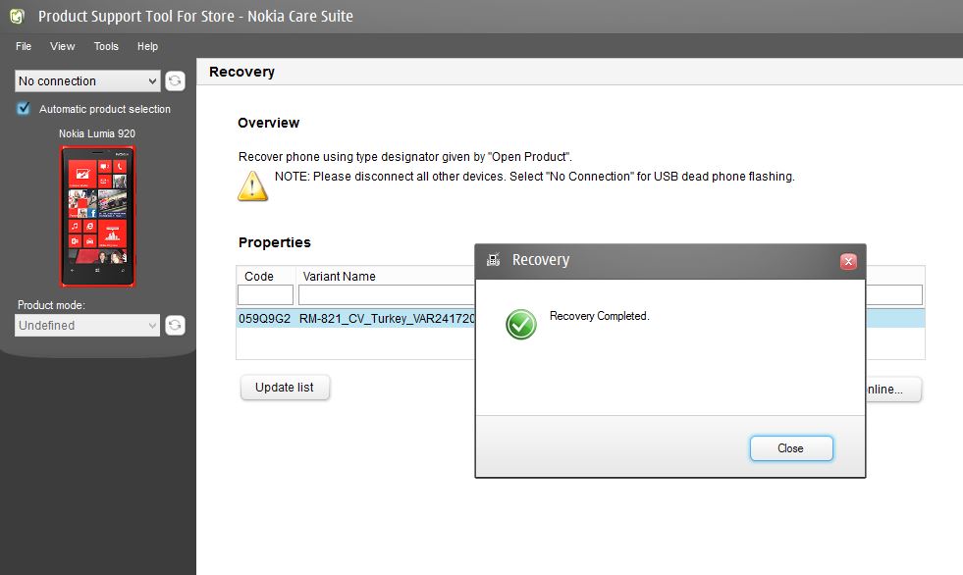The width and height of the screenshot is (963, 575).
Task: Toggle Automatic product selection checkbox
Action: pos(24,109)
